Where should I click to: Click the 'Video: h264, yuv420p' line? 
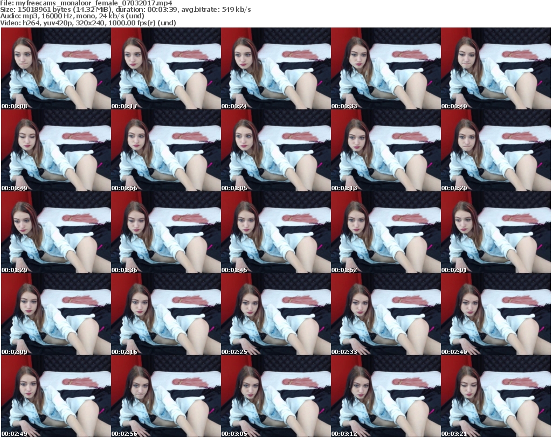88,23
